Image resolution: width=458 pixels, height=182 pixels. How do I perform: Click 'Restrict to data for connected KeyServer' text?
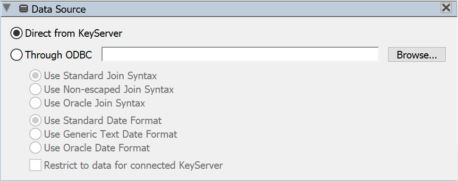coord(133,165)
